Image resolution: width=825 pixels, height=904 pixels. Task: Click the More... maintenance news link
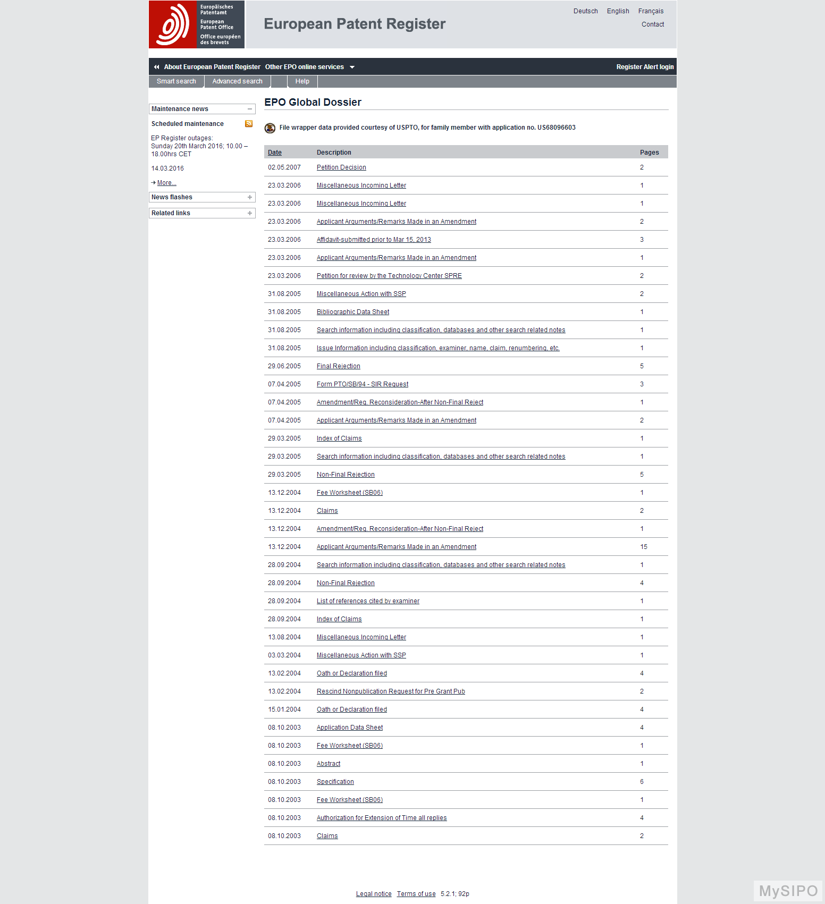tap(166, 183)
